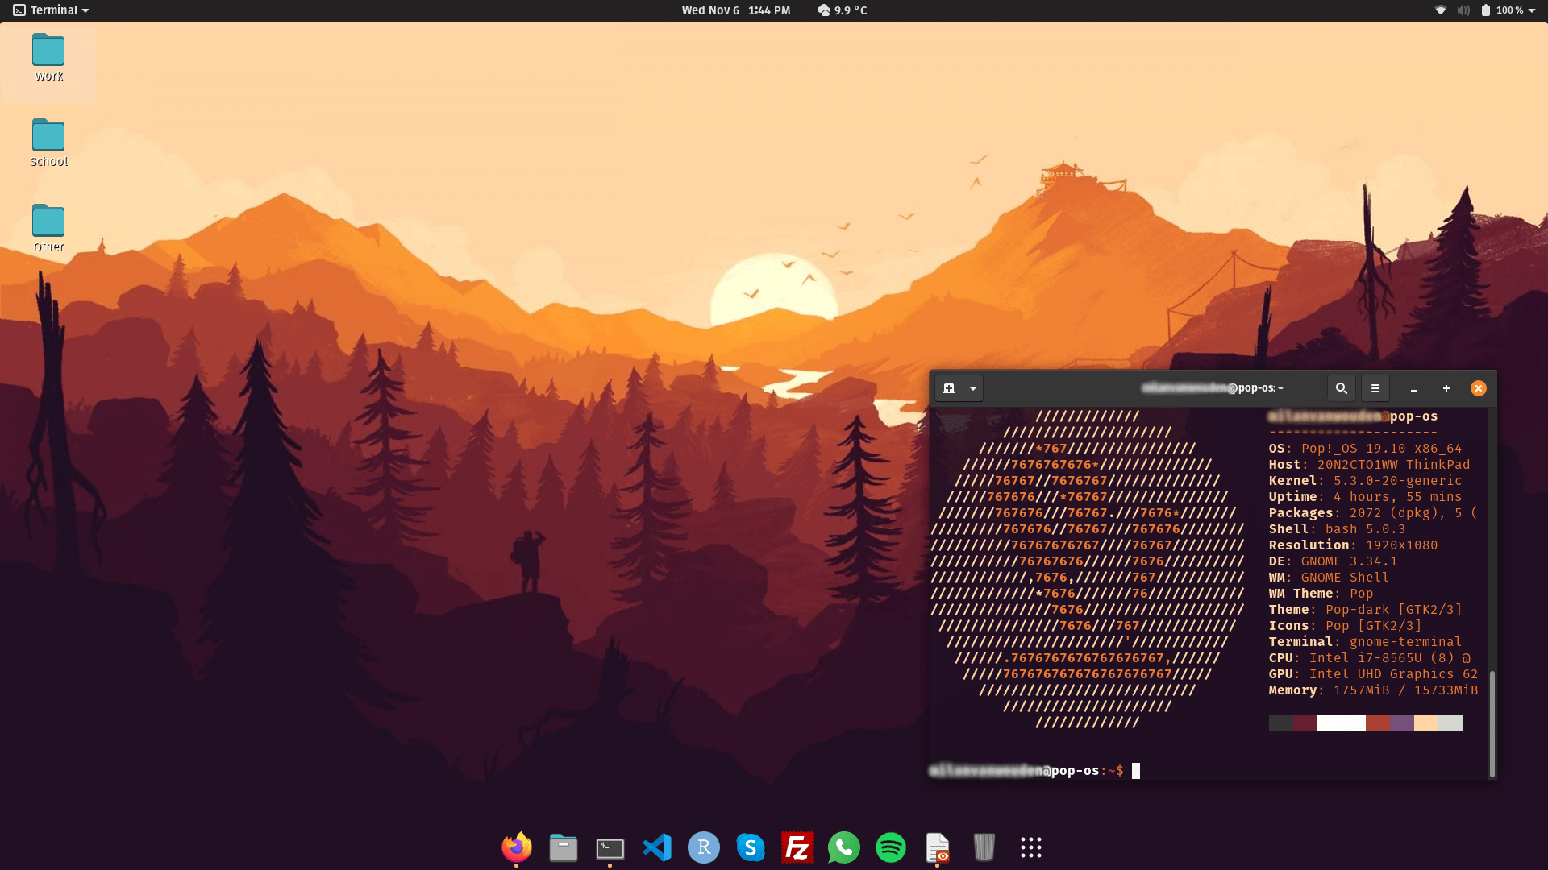Open Visual Studio Code from the dock

[656, 847]
